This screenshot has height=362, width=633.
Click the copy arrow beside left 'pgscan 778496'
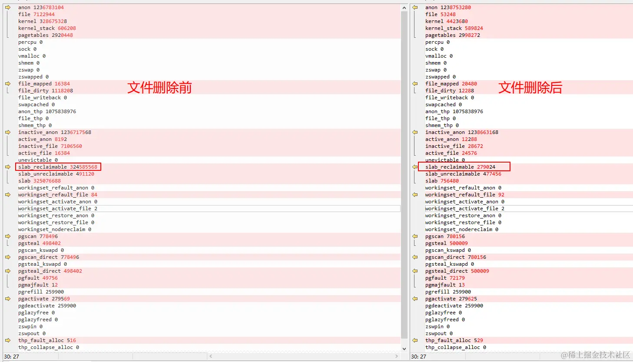click(8, 236)
